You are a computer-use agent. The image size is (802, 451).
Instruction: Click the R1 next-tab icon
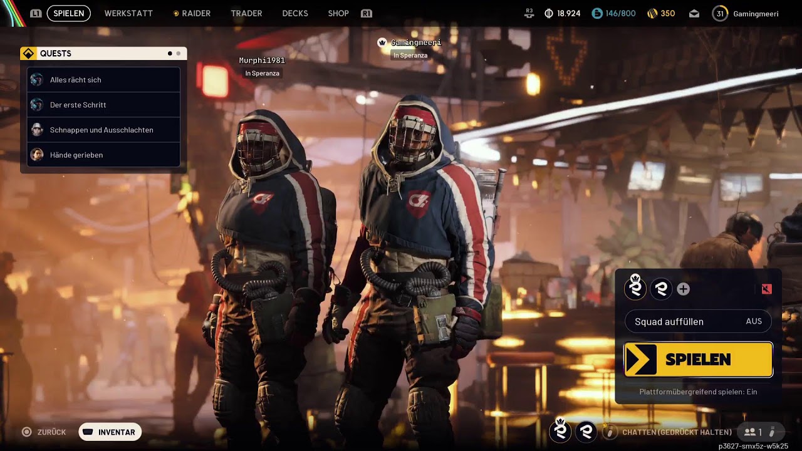pos(367,13)
